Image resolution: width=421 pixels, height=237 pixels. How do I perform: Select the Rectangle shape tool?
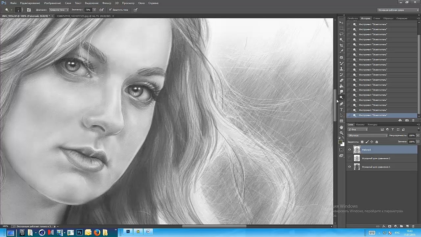click(x=341, y=121)
